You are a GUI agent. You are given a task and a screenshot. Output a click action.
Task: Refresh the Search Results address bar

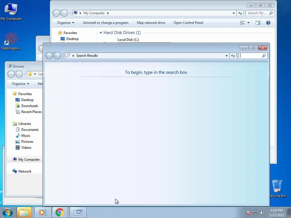pos(233,56)
